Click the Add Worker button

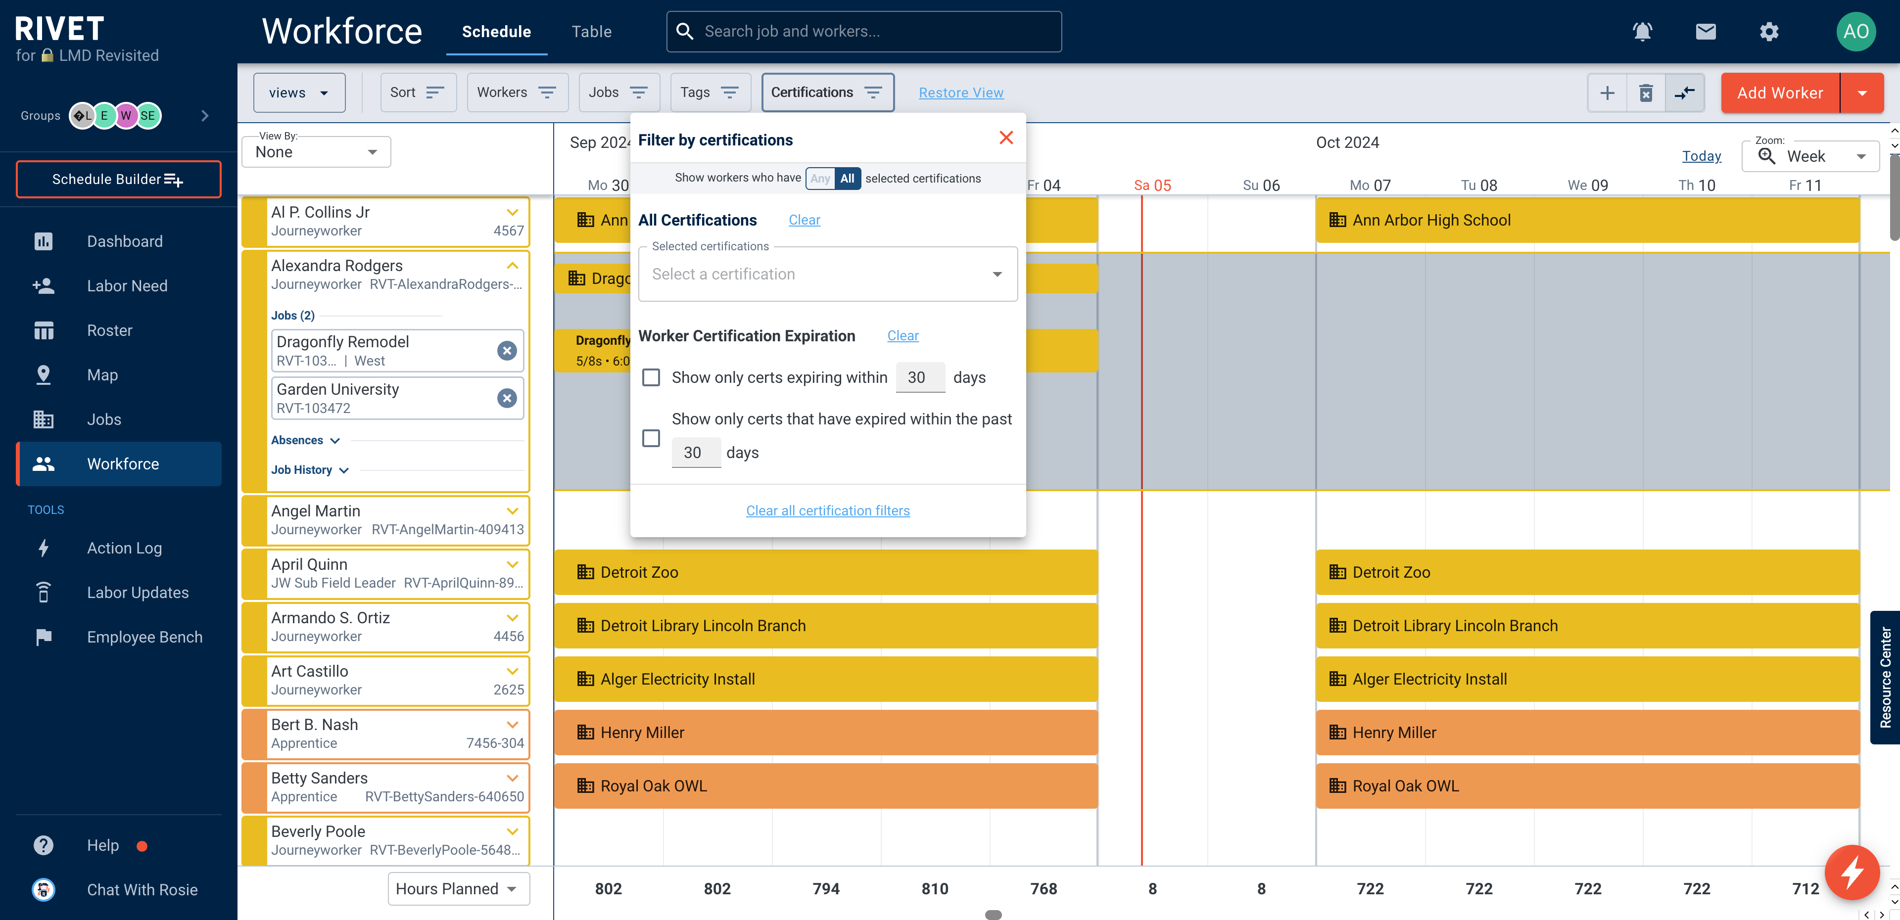1781,93
